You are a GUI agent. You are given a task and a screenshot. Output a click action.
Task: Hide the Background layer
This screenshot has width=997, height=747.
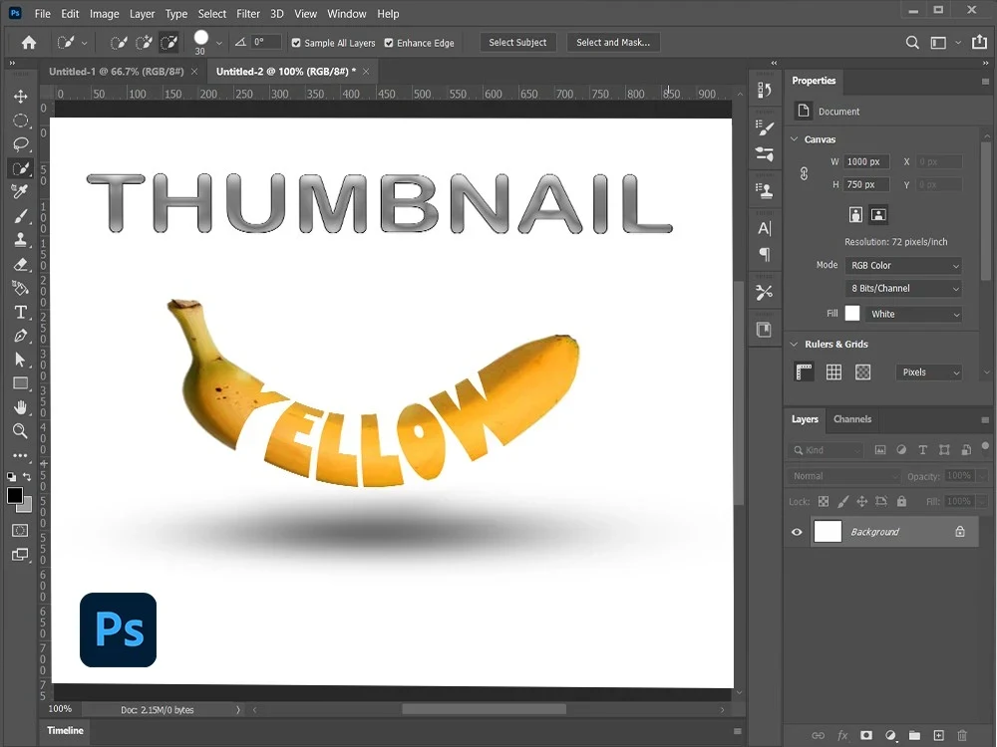click(x=796, y=531)
